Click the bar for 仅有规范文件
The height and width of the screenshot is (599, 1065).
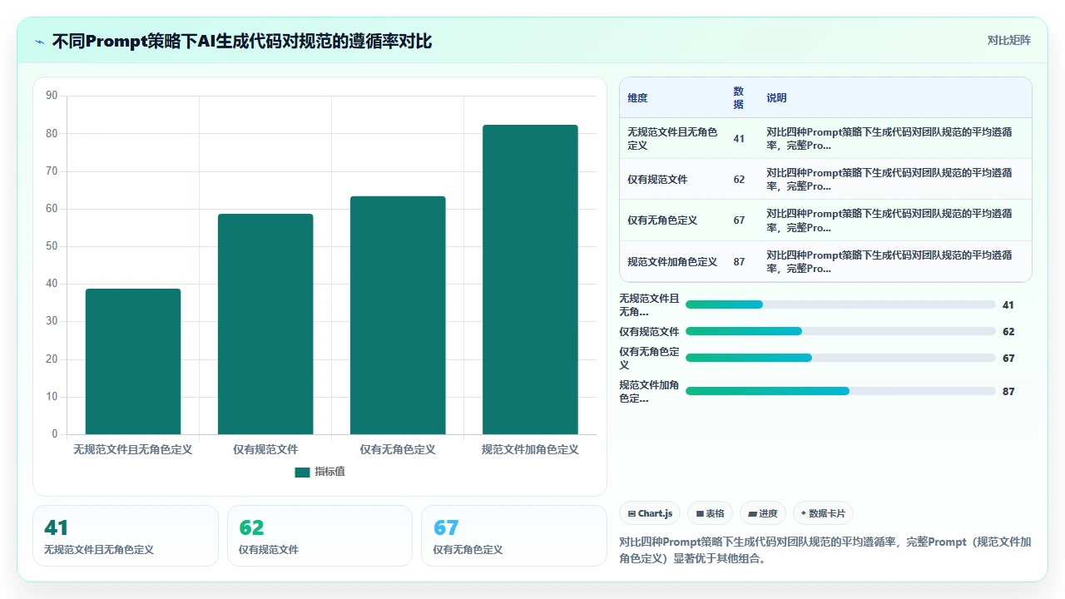tap(265, 324)
